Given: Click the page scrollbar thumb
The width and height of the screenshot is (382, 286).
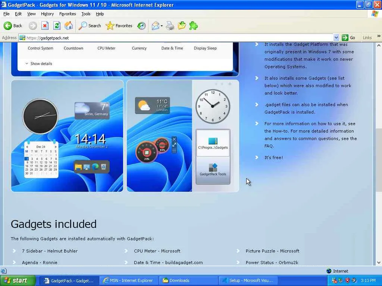Looking at the screenshot, I should (x=379, y=160).
